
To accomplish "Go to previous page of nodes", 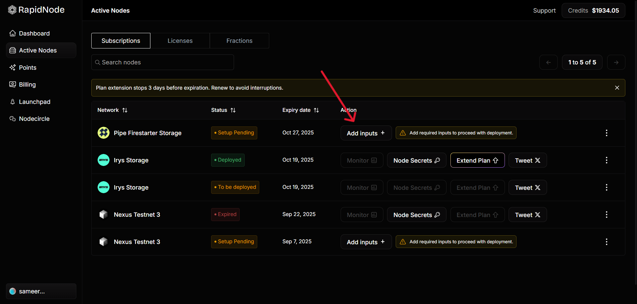I will 548,62.
